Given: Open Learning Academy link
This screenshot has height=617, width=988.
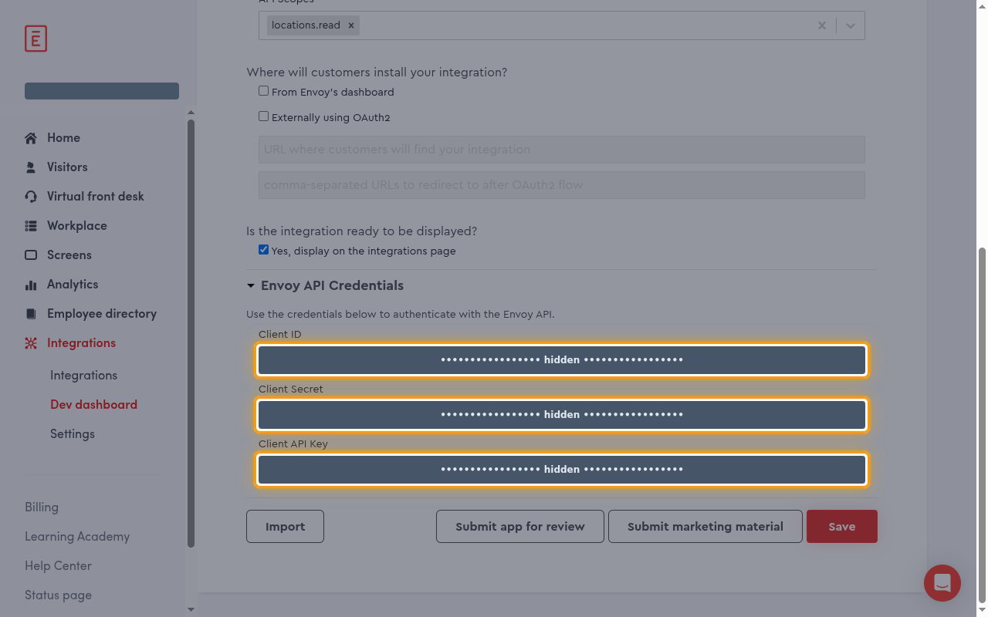Looking at the screenshot, I should 77,537.
